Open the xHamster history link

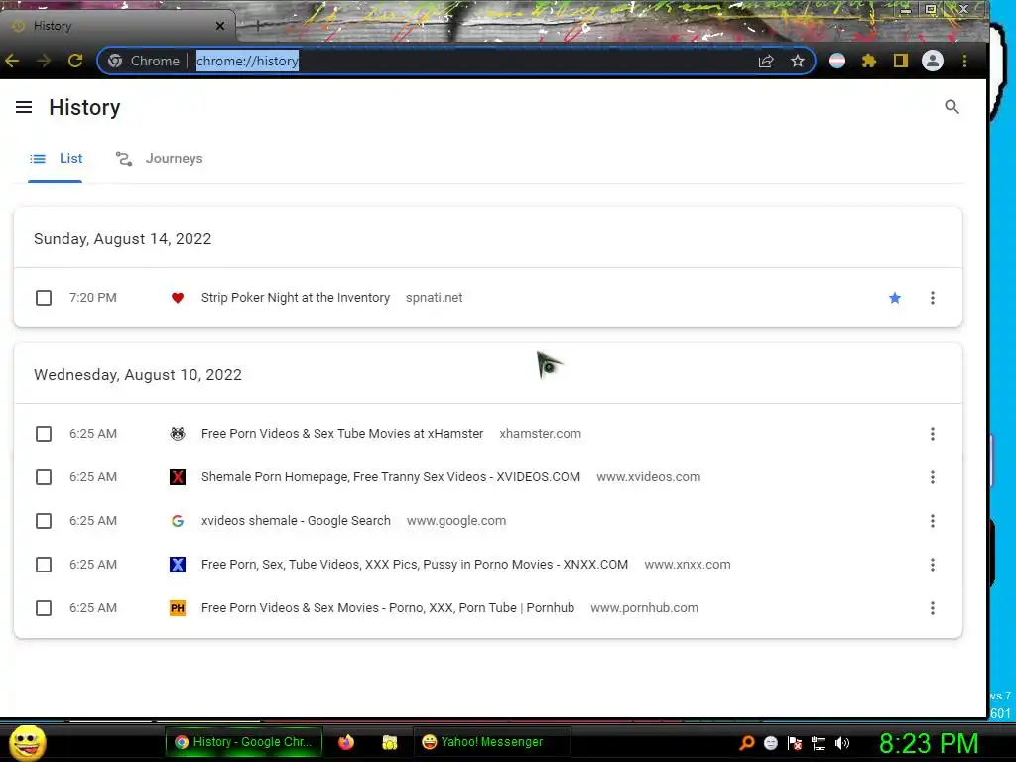point(342,434)
